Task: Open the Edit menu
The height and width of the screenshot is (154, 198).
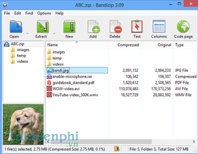Action: 18,13
